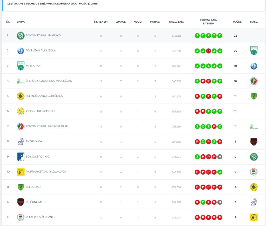Click the green Z in Radovljica's form
Image resolution: width=266 pixels, height=226 pixels.
pos(220,172)
